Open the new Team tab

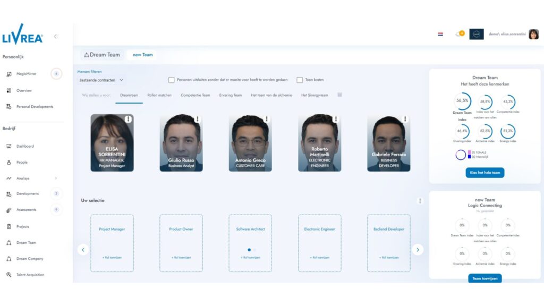142,55
